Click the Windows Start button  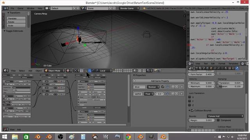(x=4, y=136)
